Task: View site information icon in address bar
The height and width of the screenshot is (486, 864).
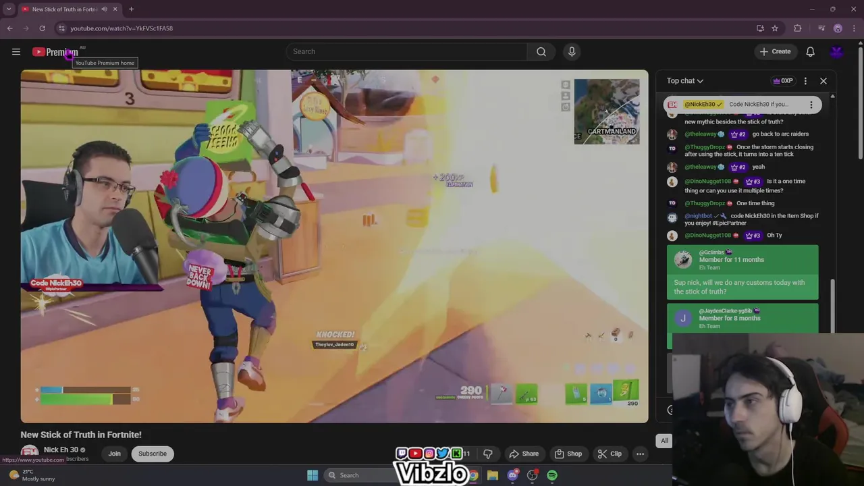Action: [61, 28]
